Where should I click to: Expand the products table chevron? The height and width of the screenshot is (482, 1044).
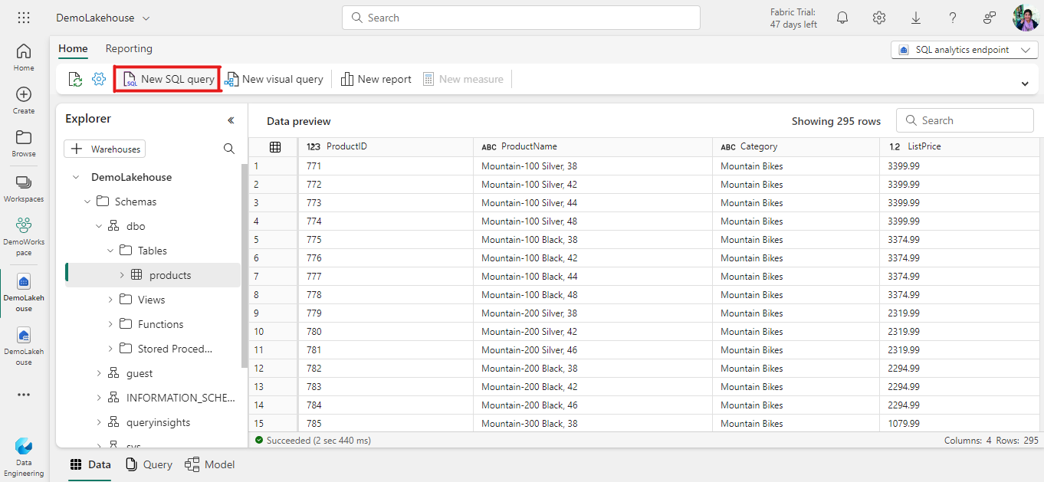[x=122, y=275]
